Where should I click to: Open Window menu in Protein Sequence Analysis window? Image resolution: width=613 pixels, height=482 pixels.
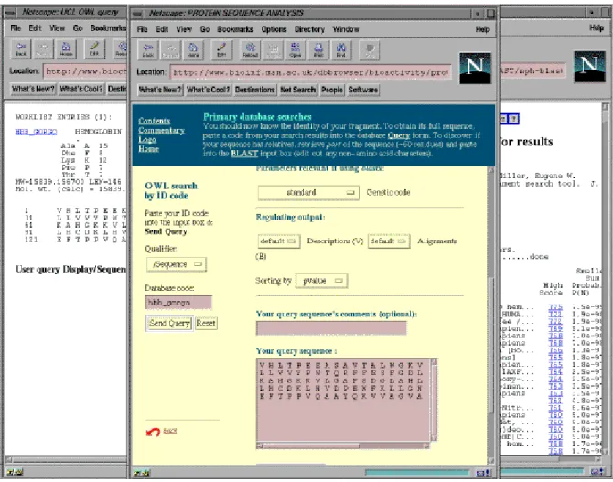(346, 29)
